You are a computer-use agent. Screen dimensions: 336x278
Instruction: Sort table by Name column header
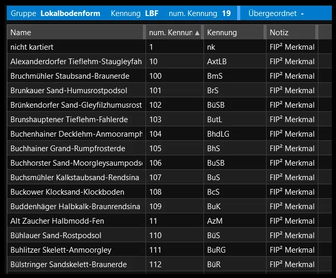(75, 33)
